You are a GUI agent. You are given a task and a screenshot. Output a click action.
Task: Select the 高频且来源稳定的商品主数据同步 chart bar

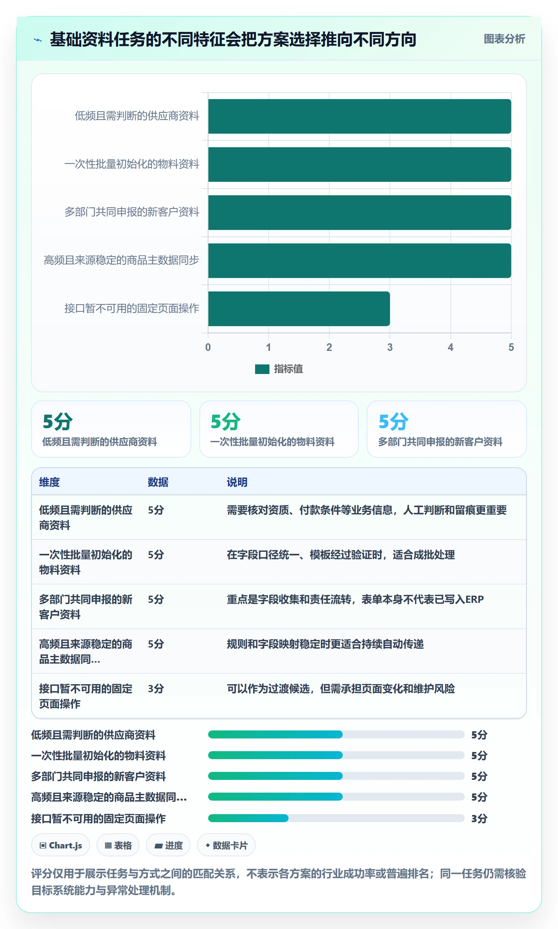(360, 261)
